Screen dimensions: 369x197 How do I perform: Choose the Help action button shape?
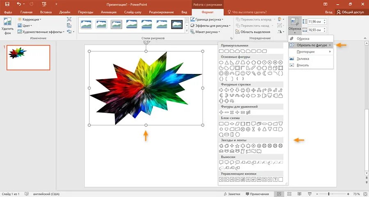click(276, 179)
